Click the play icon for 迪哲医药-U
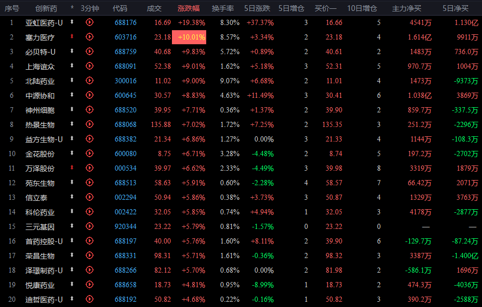 [x=89, y=299]
